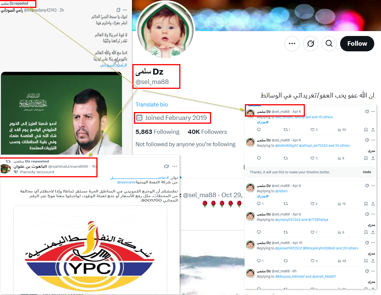The height and width of the screenshot is (295, 381).
Task: Share the first Apr 6 reply
Action: (x=373, y=130)
